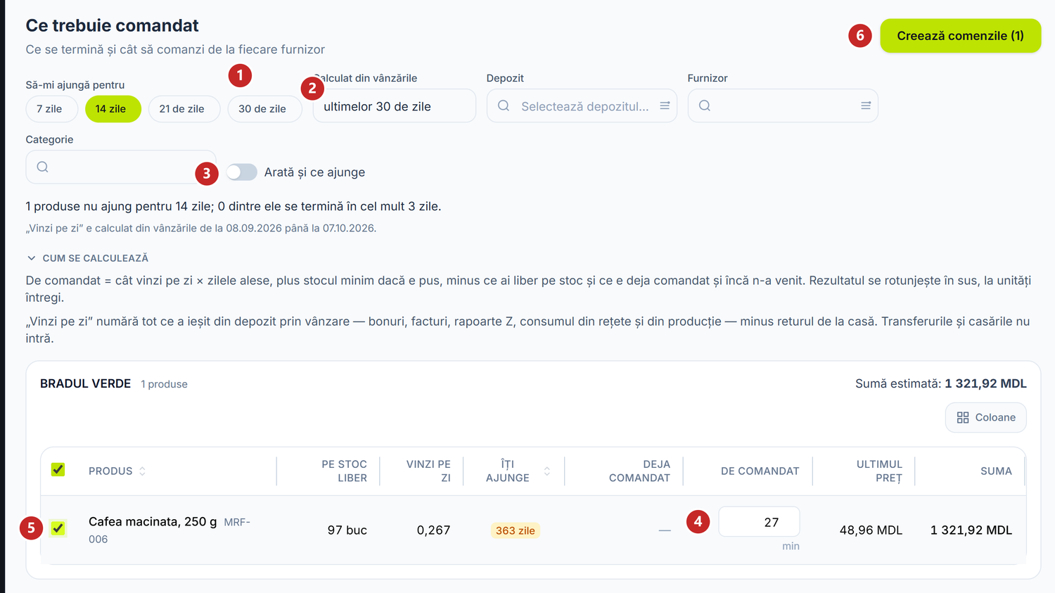This screenshot has height=593, width=1055.
Task: Click the 0,267 daily sales value
Action: tap(433, 530)
